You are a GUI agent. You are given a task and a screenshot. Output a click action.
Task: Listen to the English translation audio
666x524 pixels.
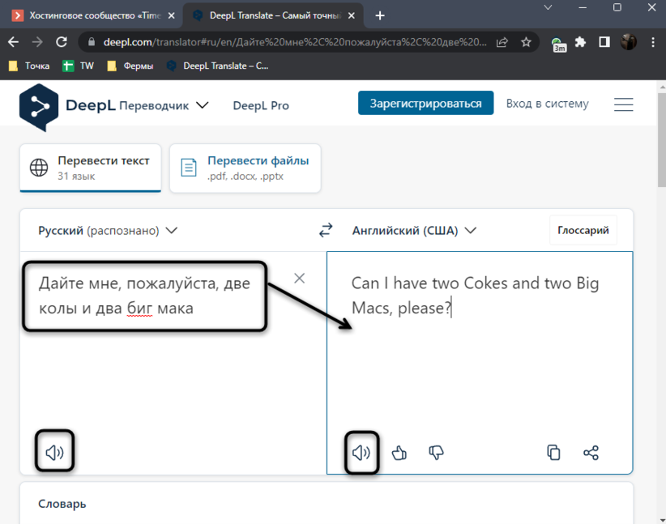pos(361,453)
